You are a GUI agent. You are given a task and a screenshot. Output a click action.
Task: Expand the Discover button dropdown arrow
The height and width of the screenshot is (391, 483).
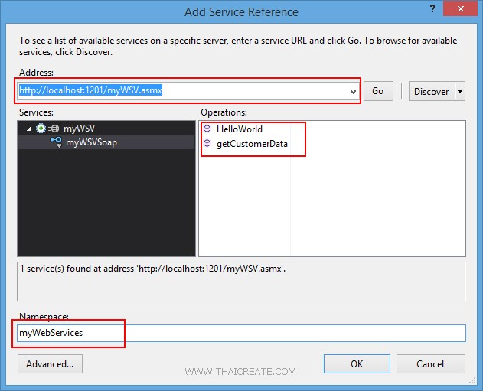coord(460,91)
